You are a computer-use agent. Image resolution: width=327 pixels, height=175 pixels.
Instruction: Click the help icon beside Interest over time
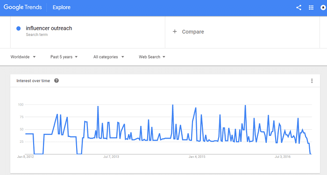click(57, 81)
